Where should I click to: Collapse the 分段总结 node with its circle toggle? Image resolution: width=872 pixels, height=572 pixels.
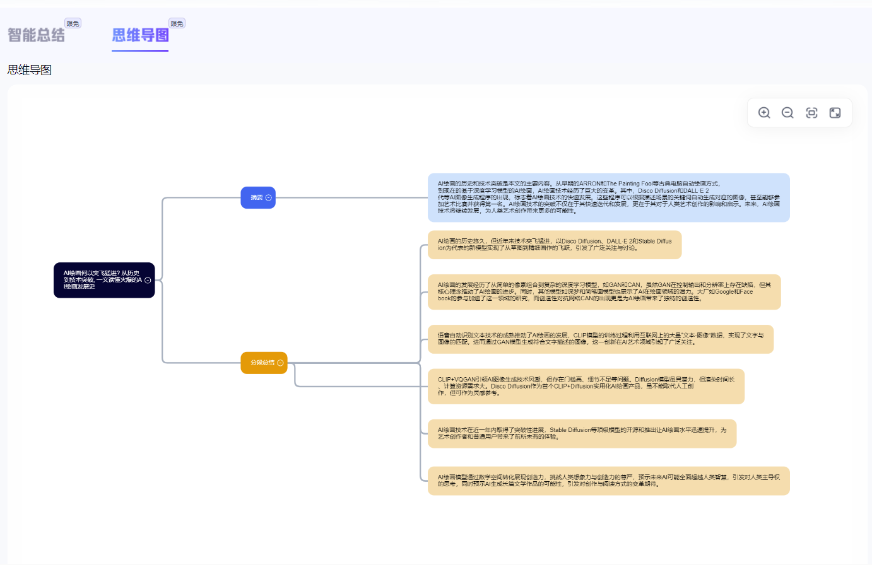point(280,363)
